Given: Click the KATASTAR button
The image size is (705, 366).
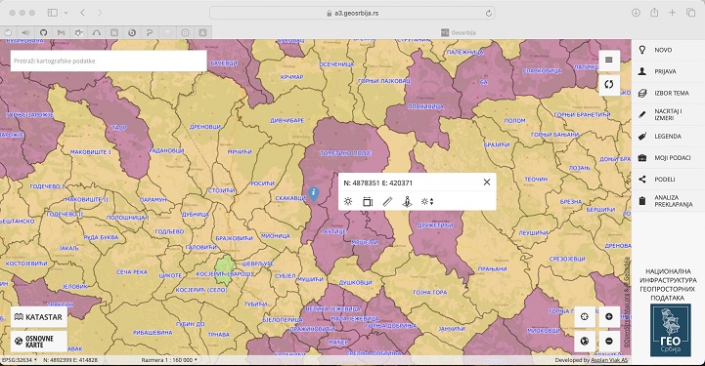Looking at the screenshot, I should pyautogui.click(x=39, y=317).
